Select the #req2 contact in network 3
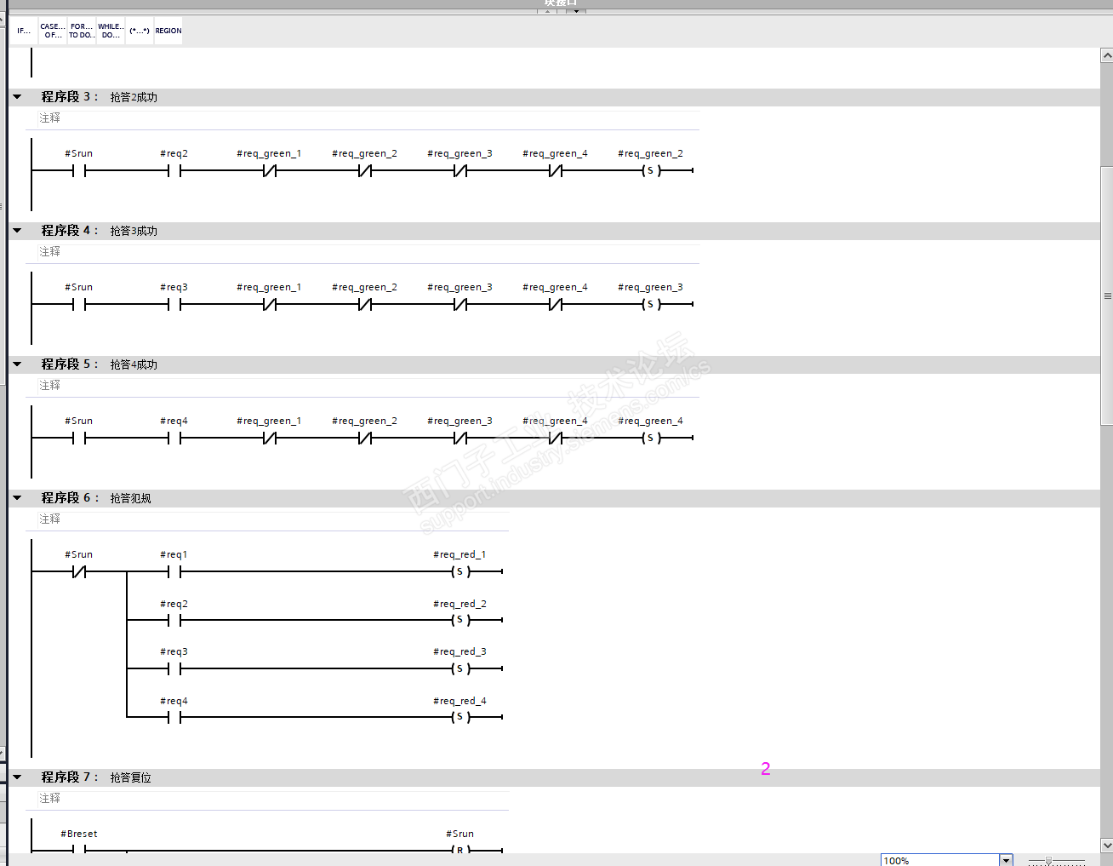1113x866 pixels. tap(174, 171)
